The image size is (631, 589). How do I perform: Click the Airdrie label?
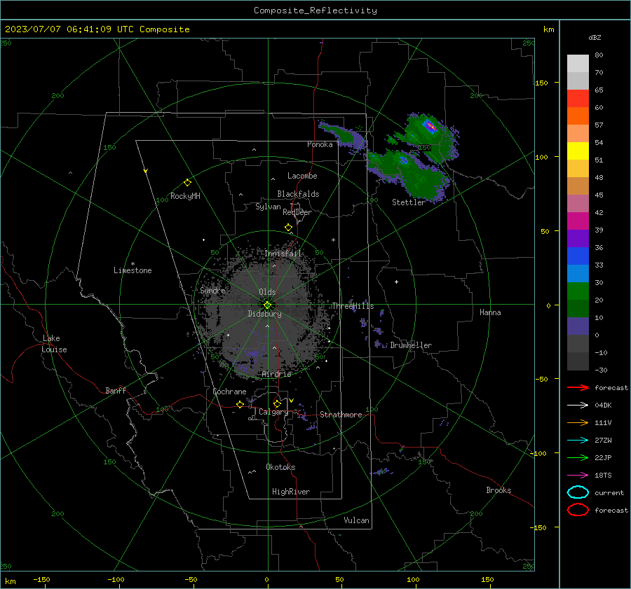[276, 374]
